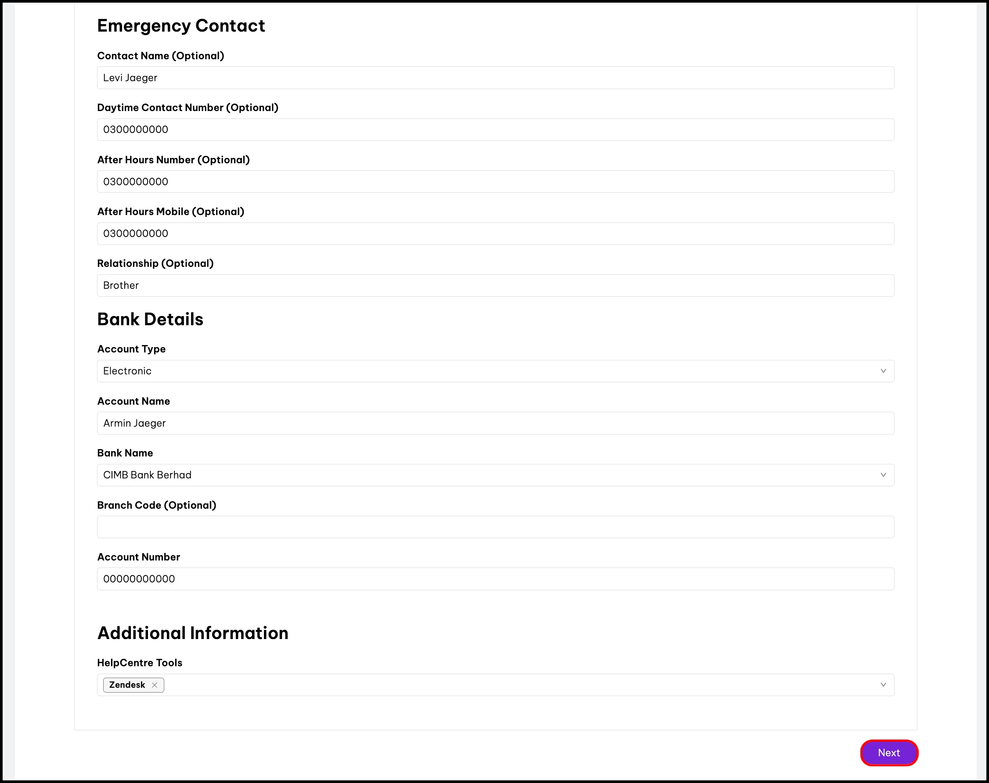The height and width of the screenshot is (783, 989).
Task: Focus the Contact Name field with Levi Jaeger
Action: click(x=495, y=78)
